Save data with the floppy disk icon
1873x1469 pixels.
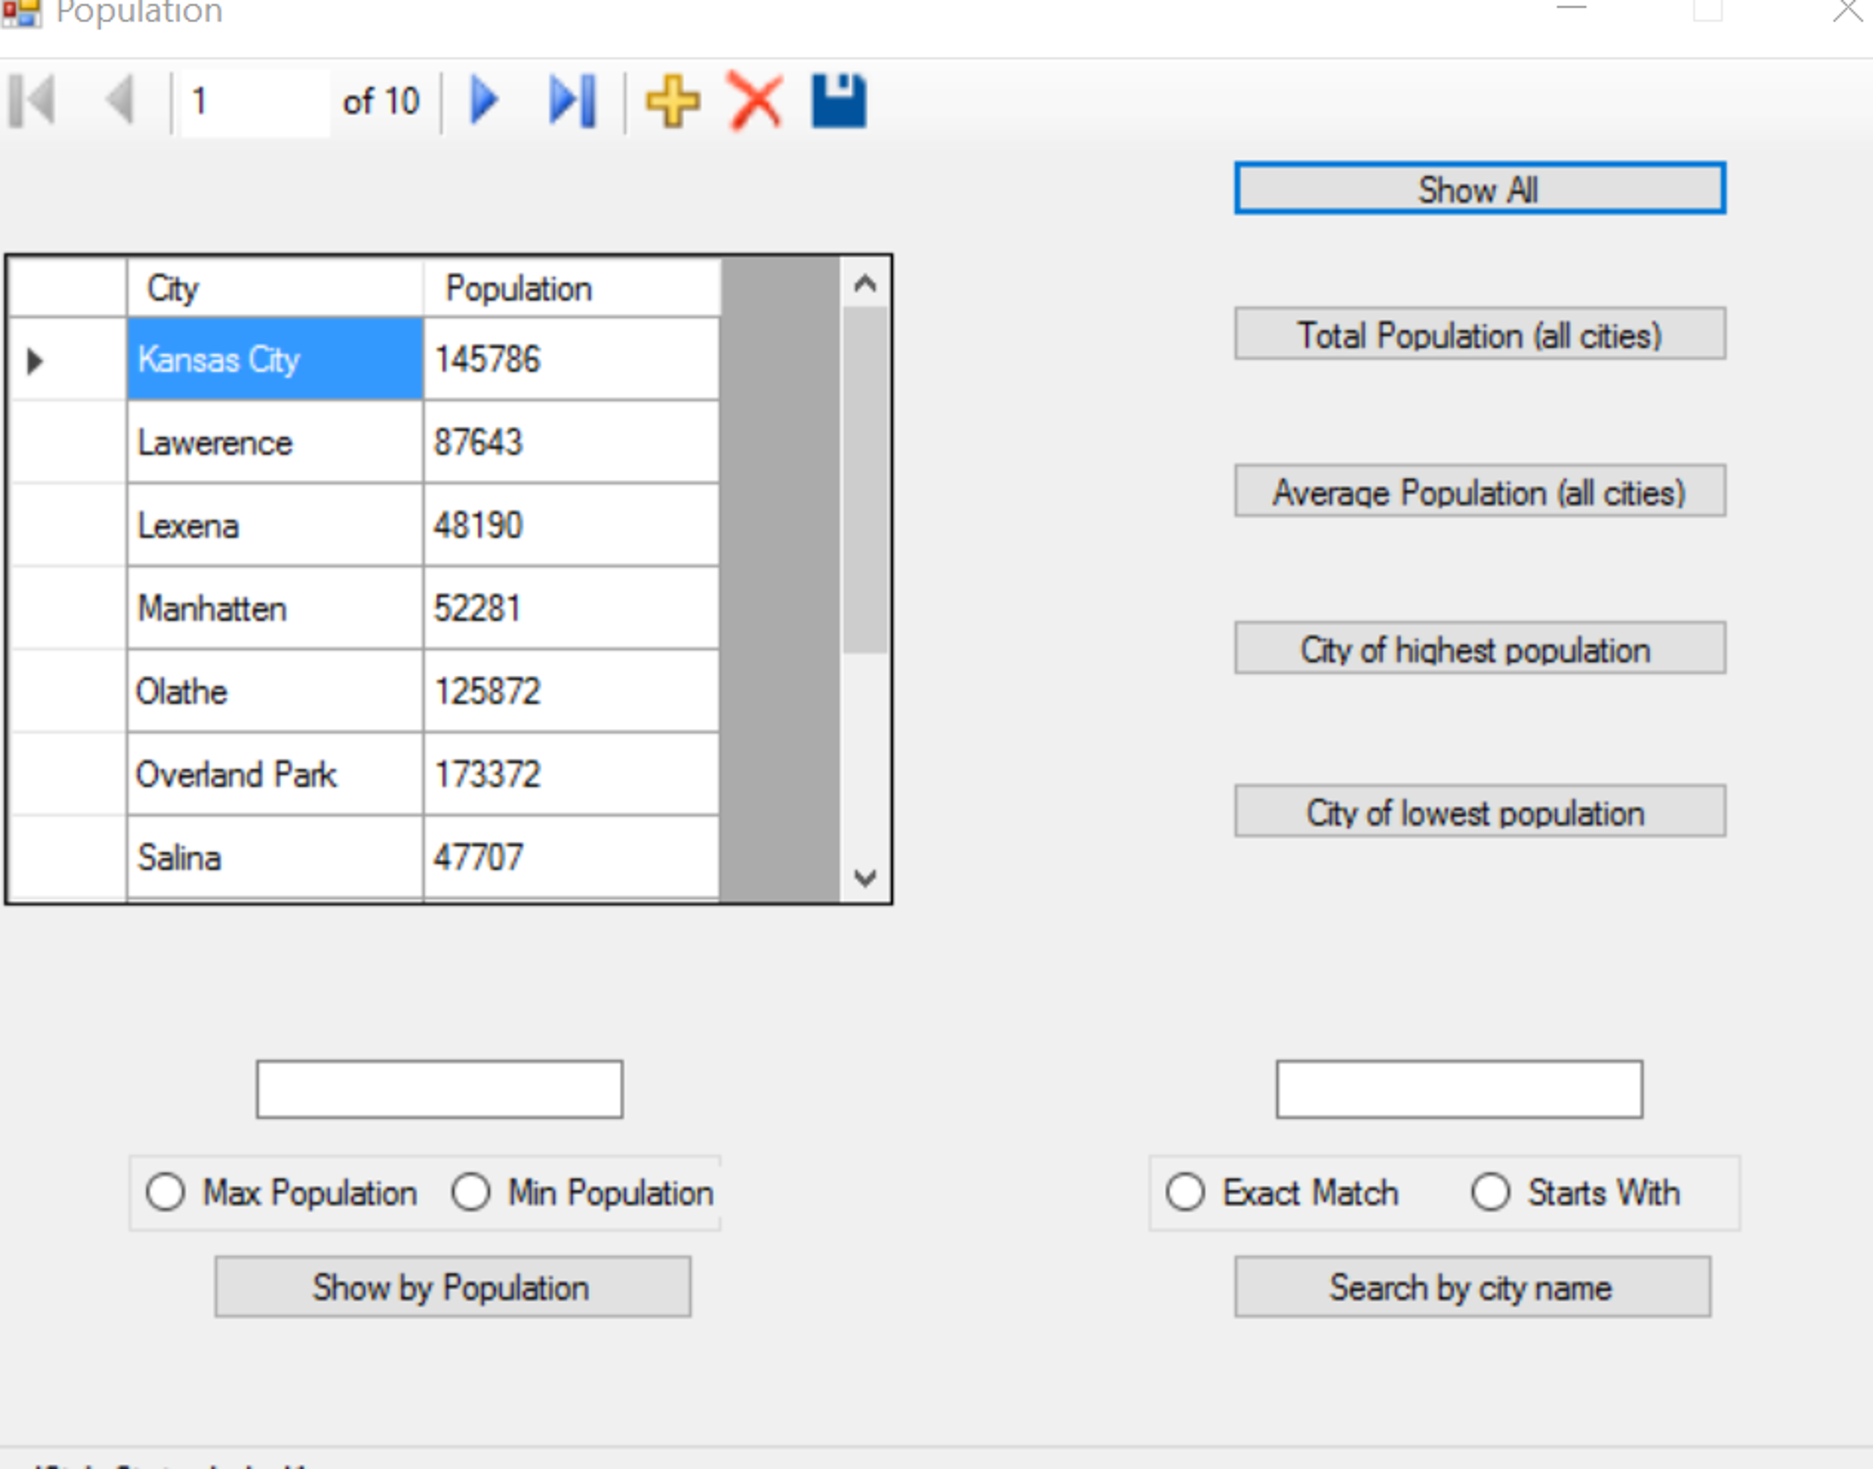(839, 101)
